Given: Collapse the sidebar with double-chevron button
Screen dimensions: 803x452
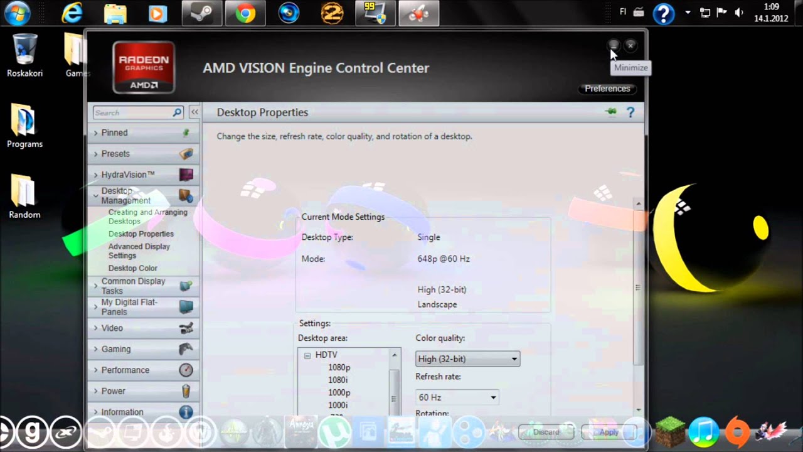Looking at the screenshot, I should pyautogui.click(x=194, y=112).
